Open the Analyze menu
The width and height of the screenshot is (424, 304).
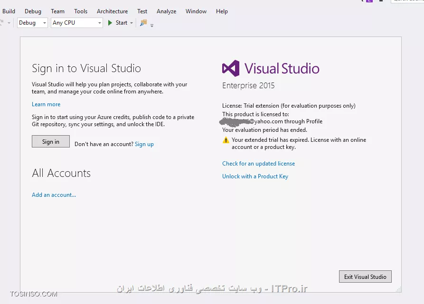pos(166,11)
